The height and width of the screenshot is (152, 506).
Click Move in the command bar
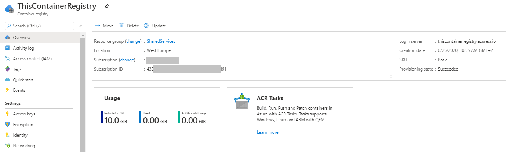(x=104, y=26)
